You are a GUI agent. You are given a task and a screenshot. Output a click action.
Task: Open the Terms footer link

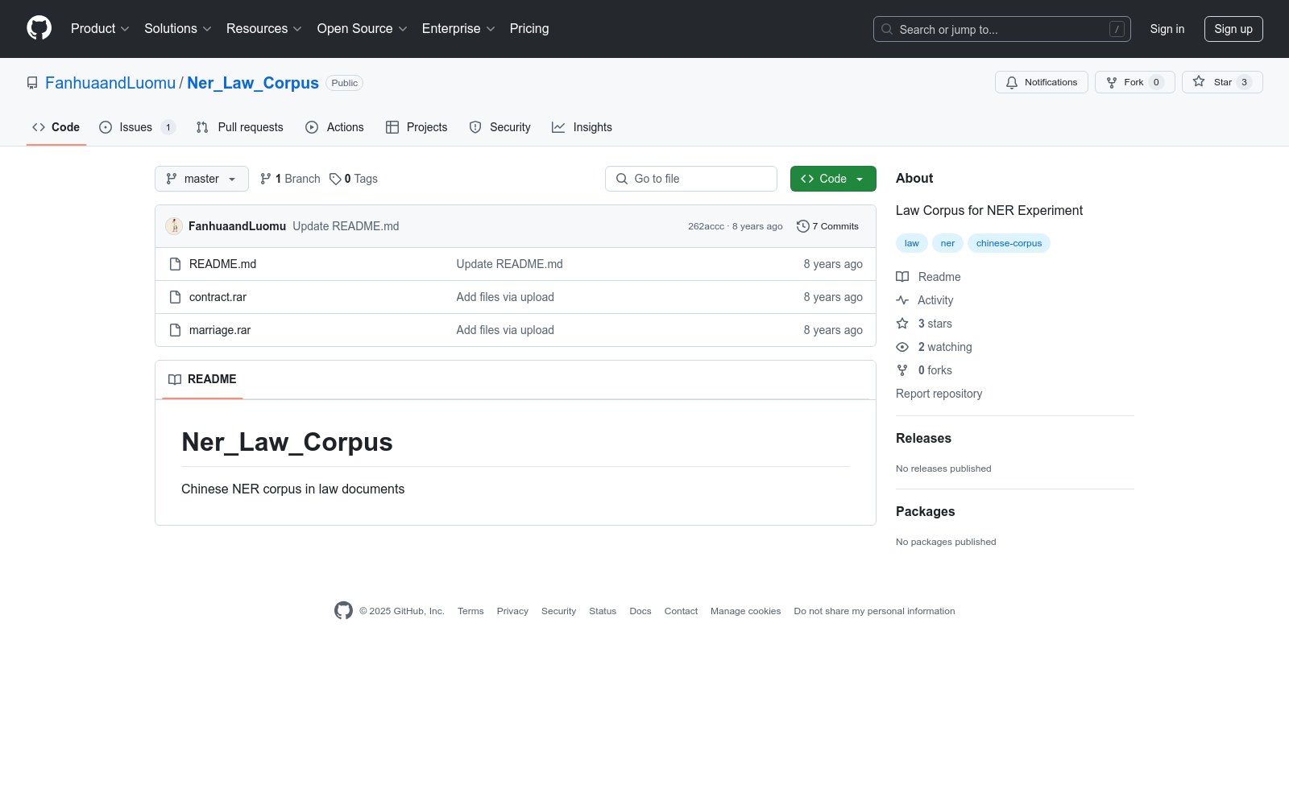470,611
